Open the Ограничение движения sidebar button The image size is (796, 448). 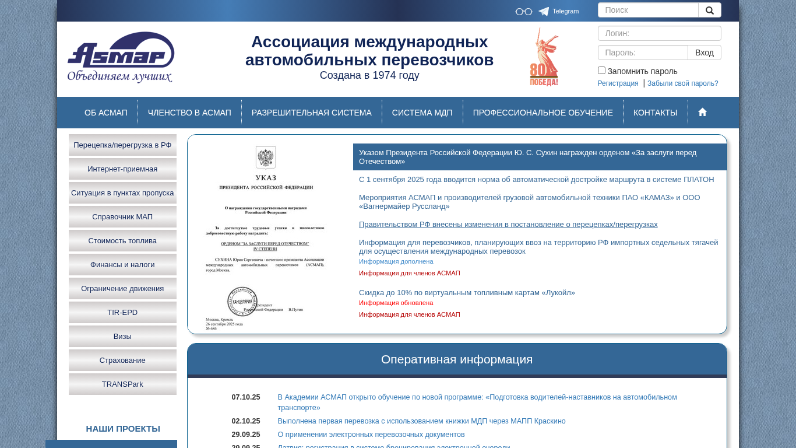pyautogui.click(x=122, y=288)
